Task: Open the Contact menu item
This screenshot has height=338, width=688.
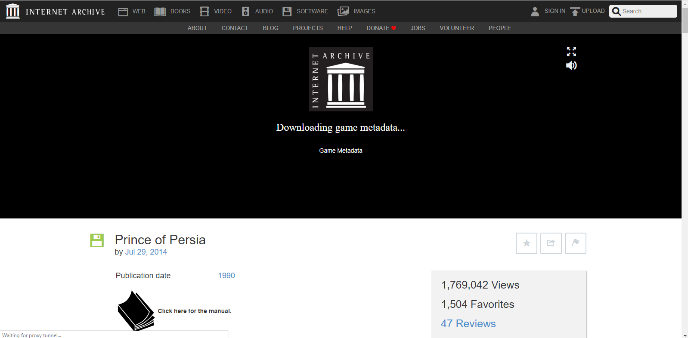Action: point(235,28)
